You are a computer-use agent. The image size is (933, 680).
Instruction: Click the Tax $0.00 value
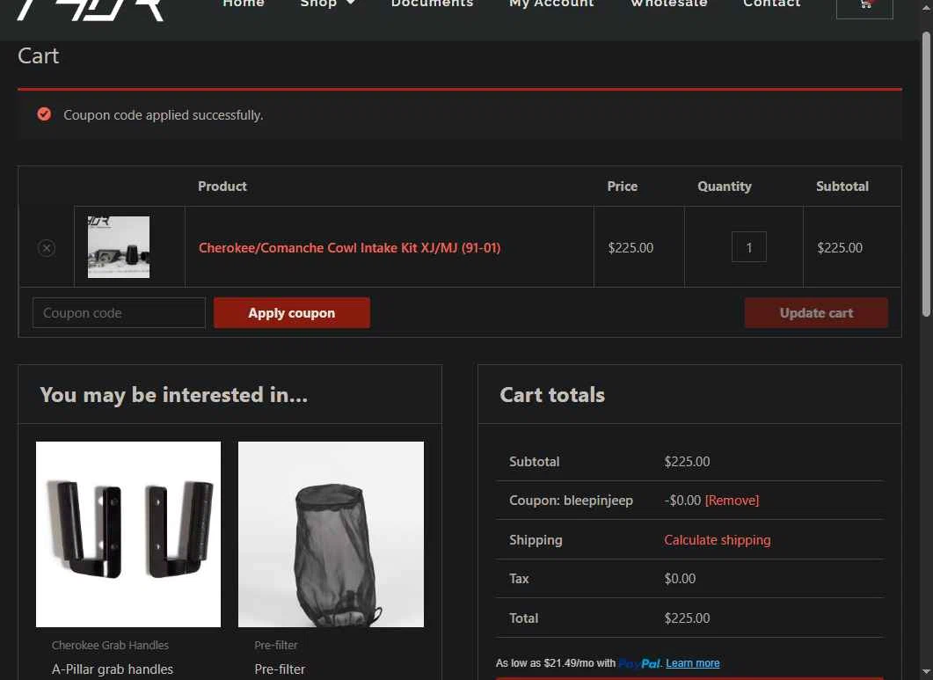(680, 579)
